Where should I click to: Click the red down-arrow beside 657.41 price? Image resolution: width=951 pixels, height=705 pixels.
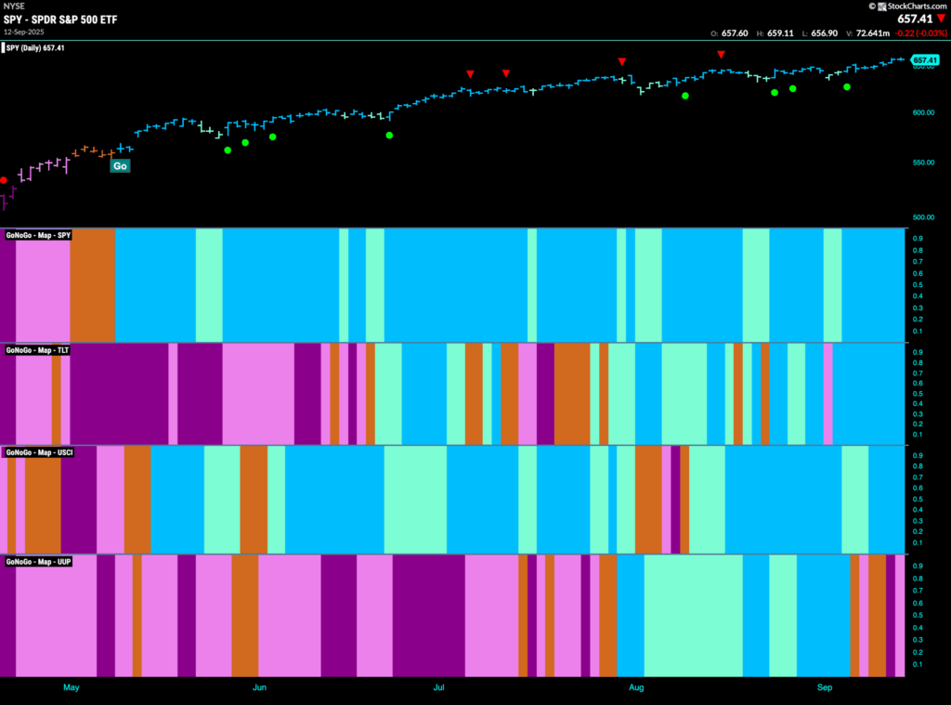pos(942,19)
